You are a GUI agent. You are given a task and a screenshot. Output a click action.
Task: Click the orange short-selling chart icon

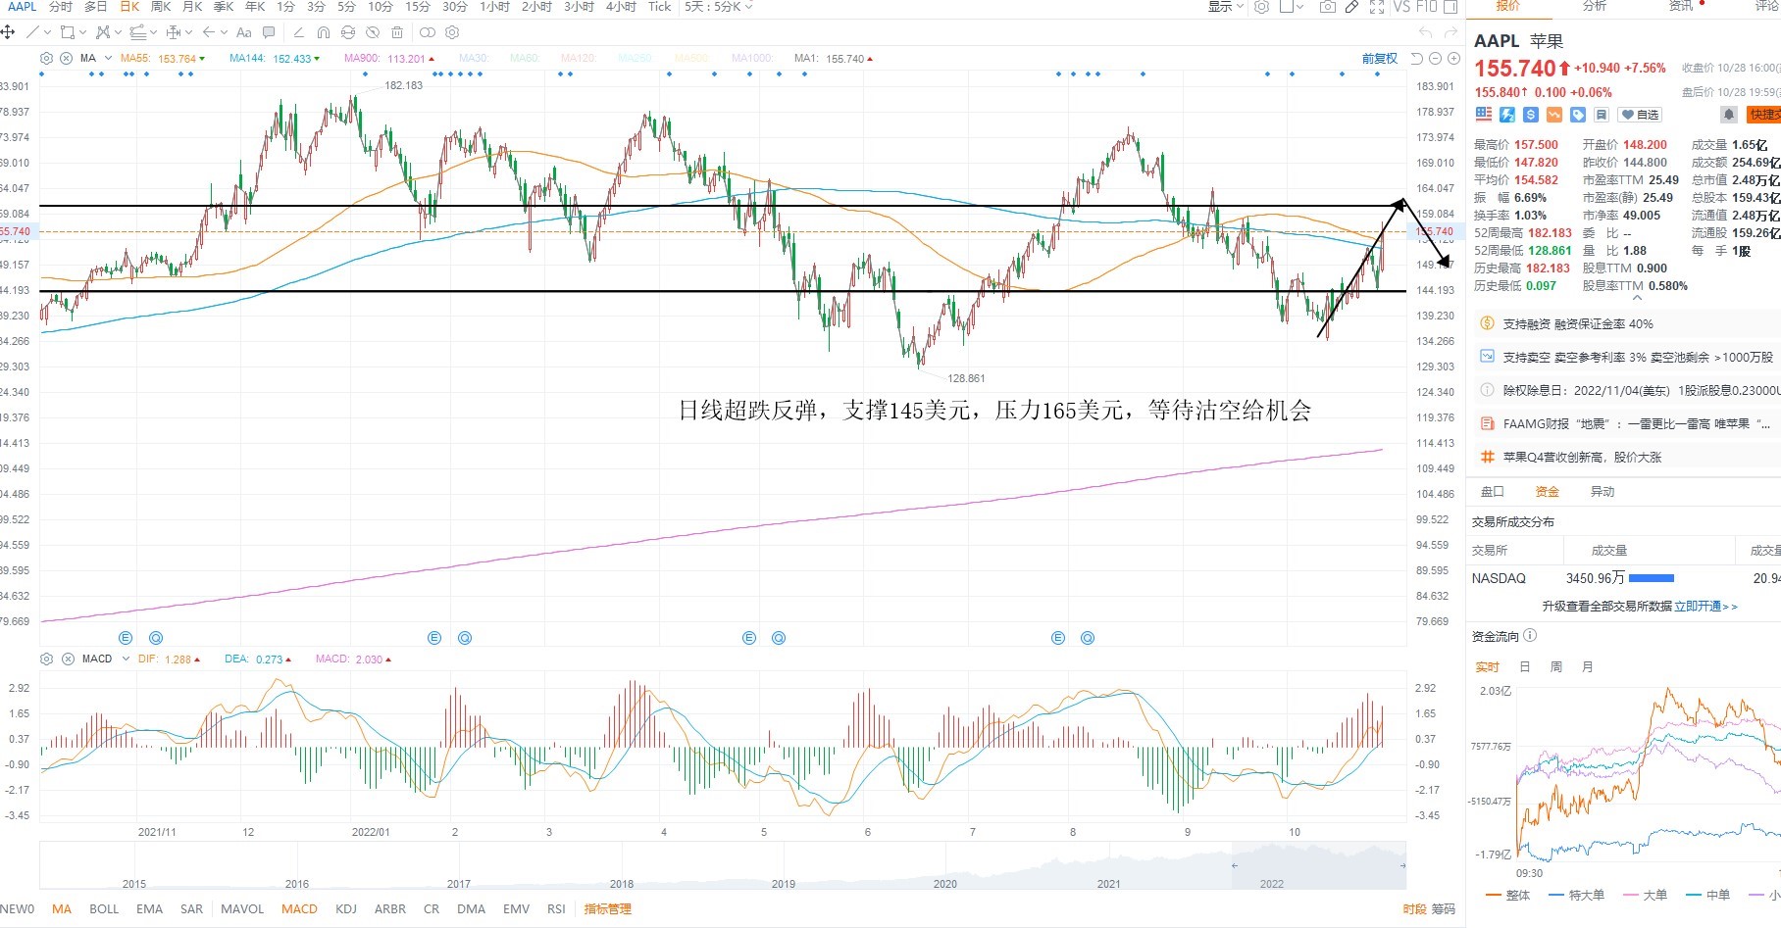(1554, 115)
